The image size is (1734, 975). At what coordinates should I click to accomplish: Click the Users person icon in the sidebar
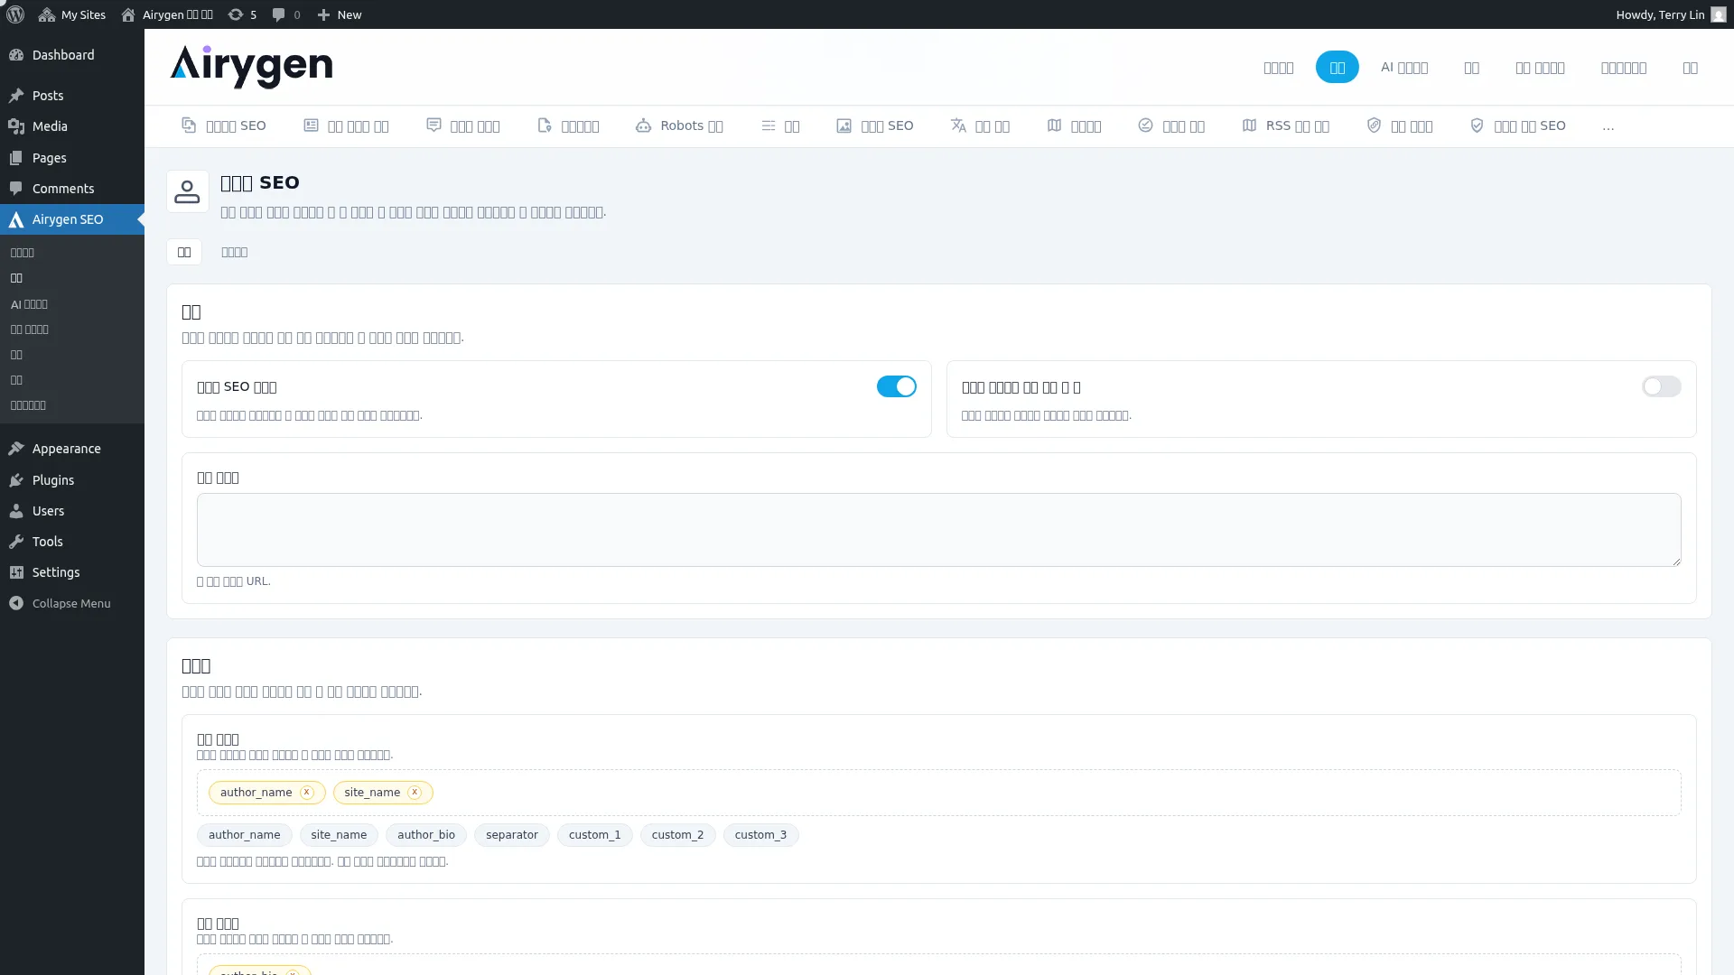pyautogui.click(x=16, y=511)
